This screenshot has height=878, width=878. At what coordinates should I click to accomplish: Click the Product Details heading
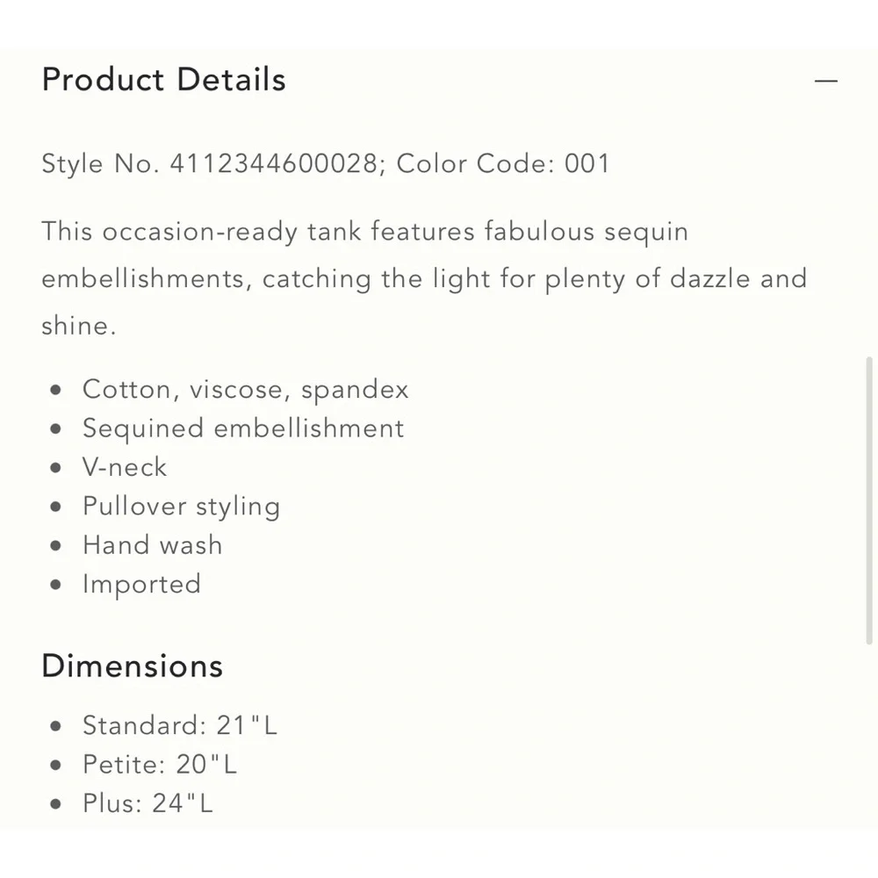click(x=163, y=80)
